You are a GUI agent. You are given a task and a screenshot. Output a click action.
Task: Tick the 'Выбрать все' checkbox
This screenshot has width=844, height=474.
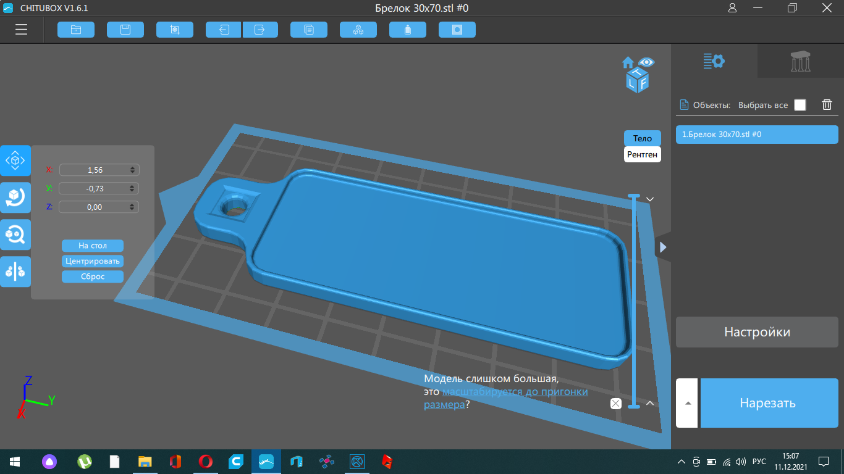(x=800, y=105)
